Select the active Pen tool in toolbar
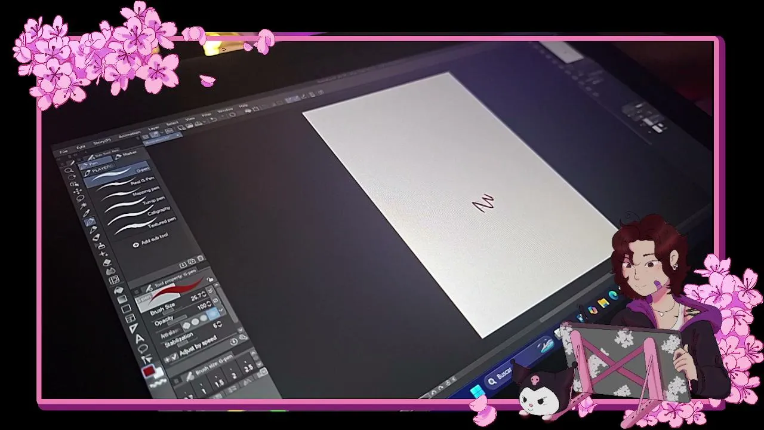Screen dimensions: 764x430 click(x=90, y=223)
